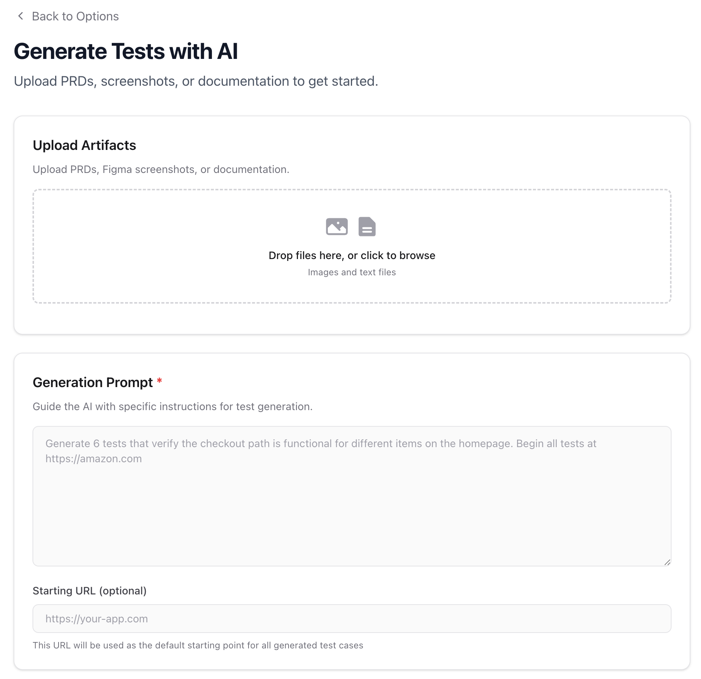701x679 pixels.
Task: Click the back chevron arrow icon
Action: coord(21,16)
